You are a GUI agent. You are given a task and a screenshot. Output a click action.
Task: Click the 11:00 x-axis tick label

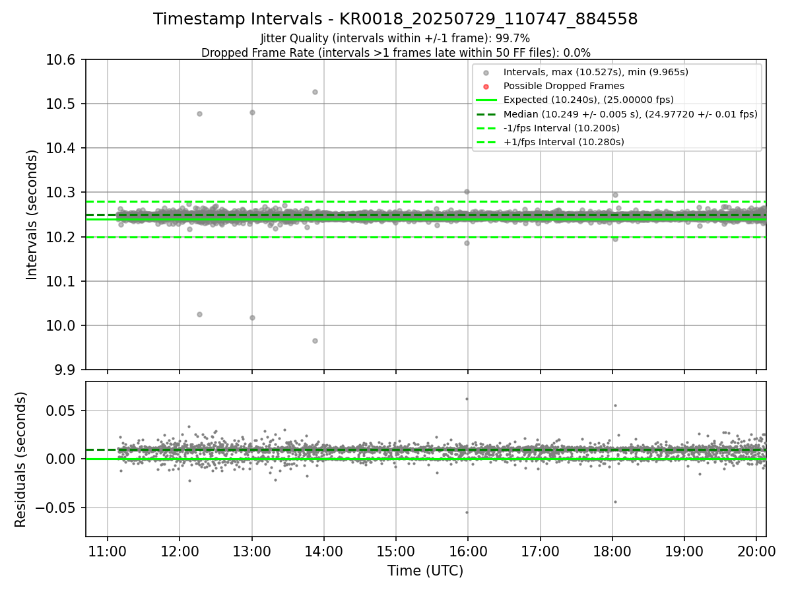pos(108,550)
